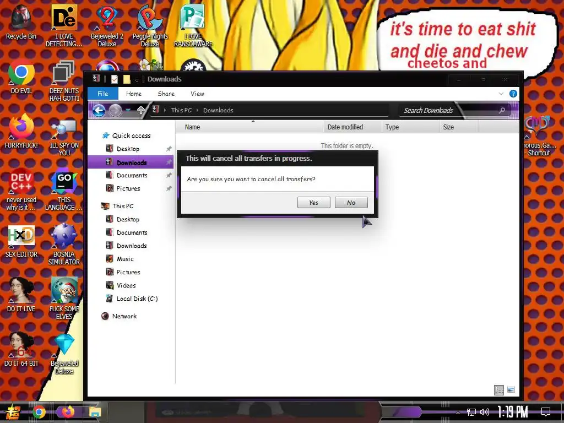Click the Properties icon in title toolbar

115,79
